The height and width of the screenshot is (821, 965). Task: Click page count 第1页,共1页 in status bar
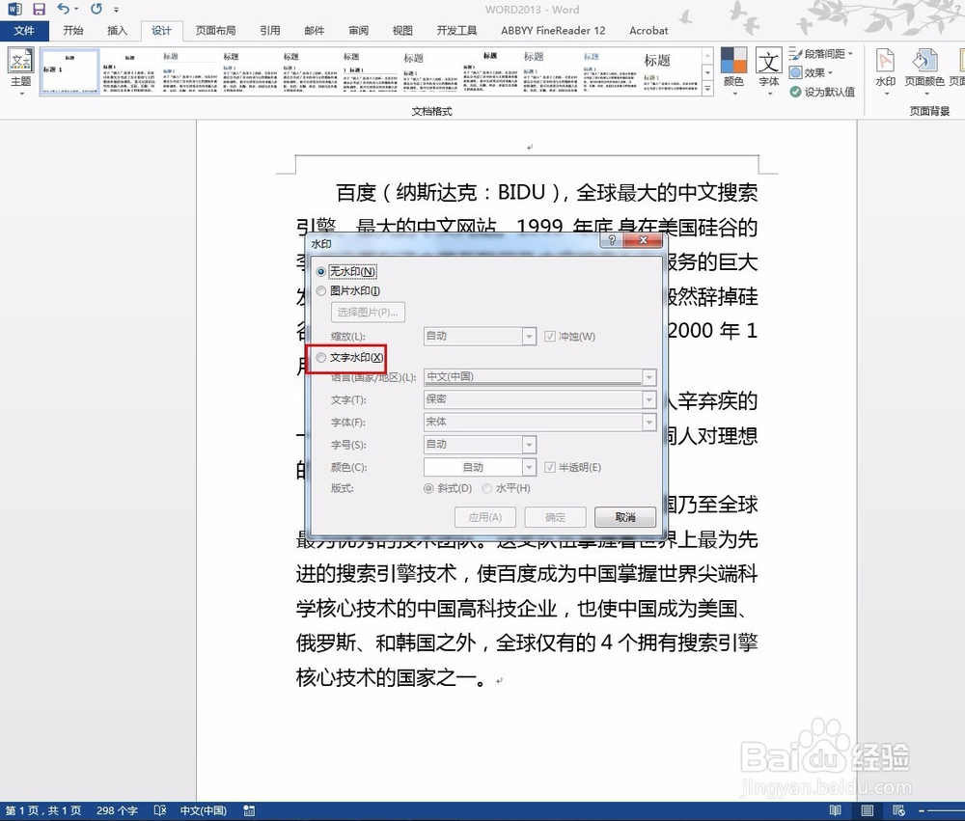click(43, 810)
